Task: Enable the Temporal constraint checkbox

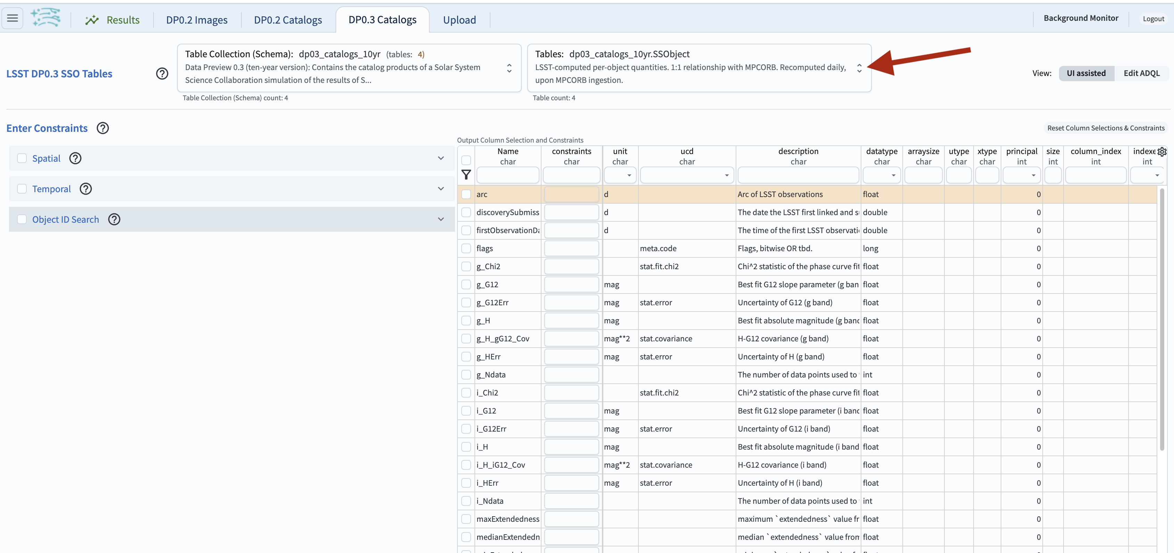Action: (22, 188)
